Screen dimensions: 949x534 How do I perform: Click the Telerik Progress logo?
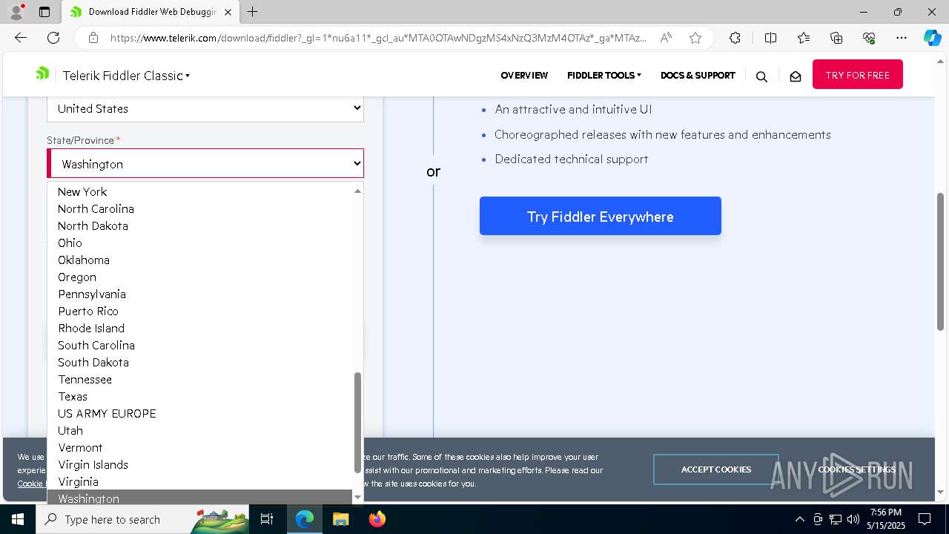pyautogui.click(x=42, y=73)
